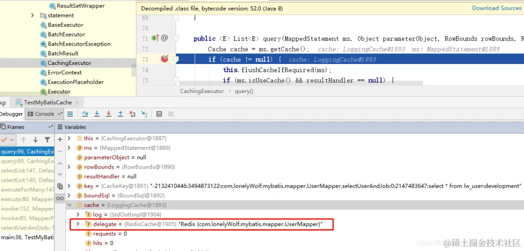Click the Variables panel header icon
Screen dimensions: 524x251
coord(60,127)
